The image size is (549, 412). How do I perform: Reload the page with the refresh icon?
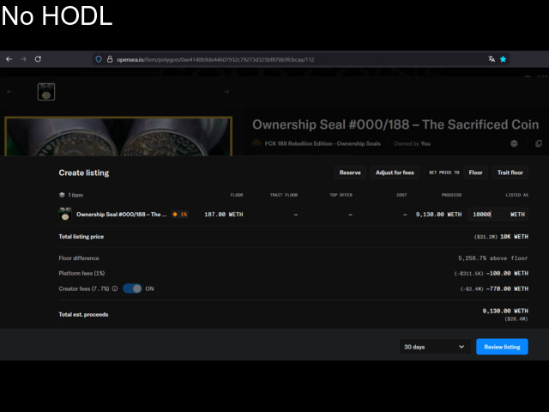tap(38, 59)
